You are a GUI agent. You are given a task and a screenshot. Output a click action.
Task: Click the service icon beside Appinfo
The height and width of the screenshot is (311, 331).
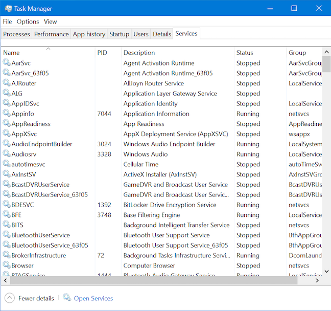[x=7, y=114]
